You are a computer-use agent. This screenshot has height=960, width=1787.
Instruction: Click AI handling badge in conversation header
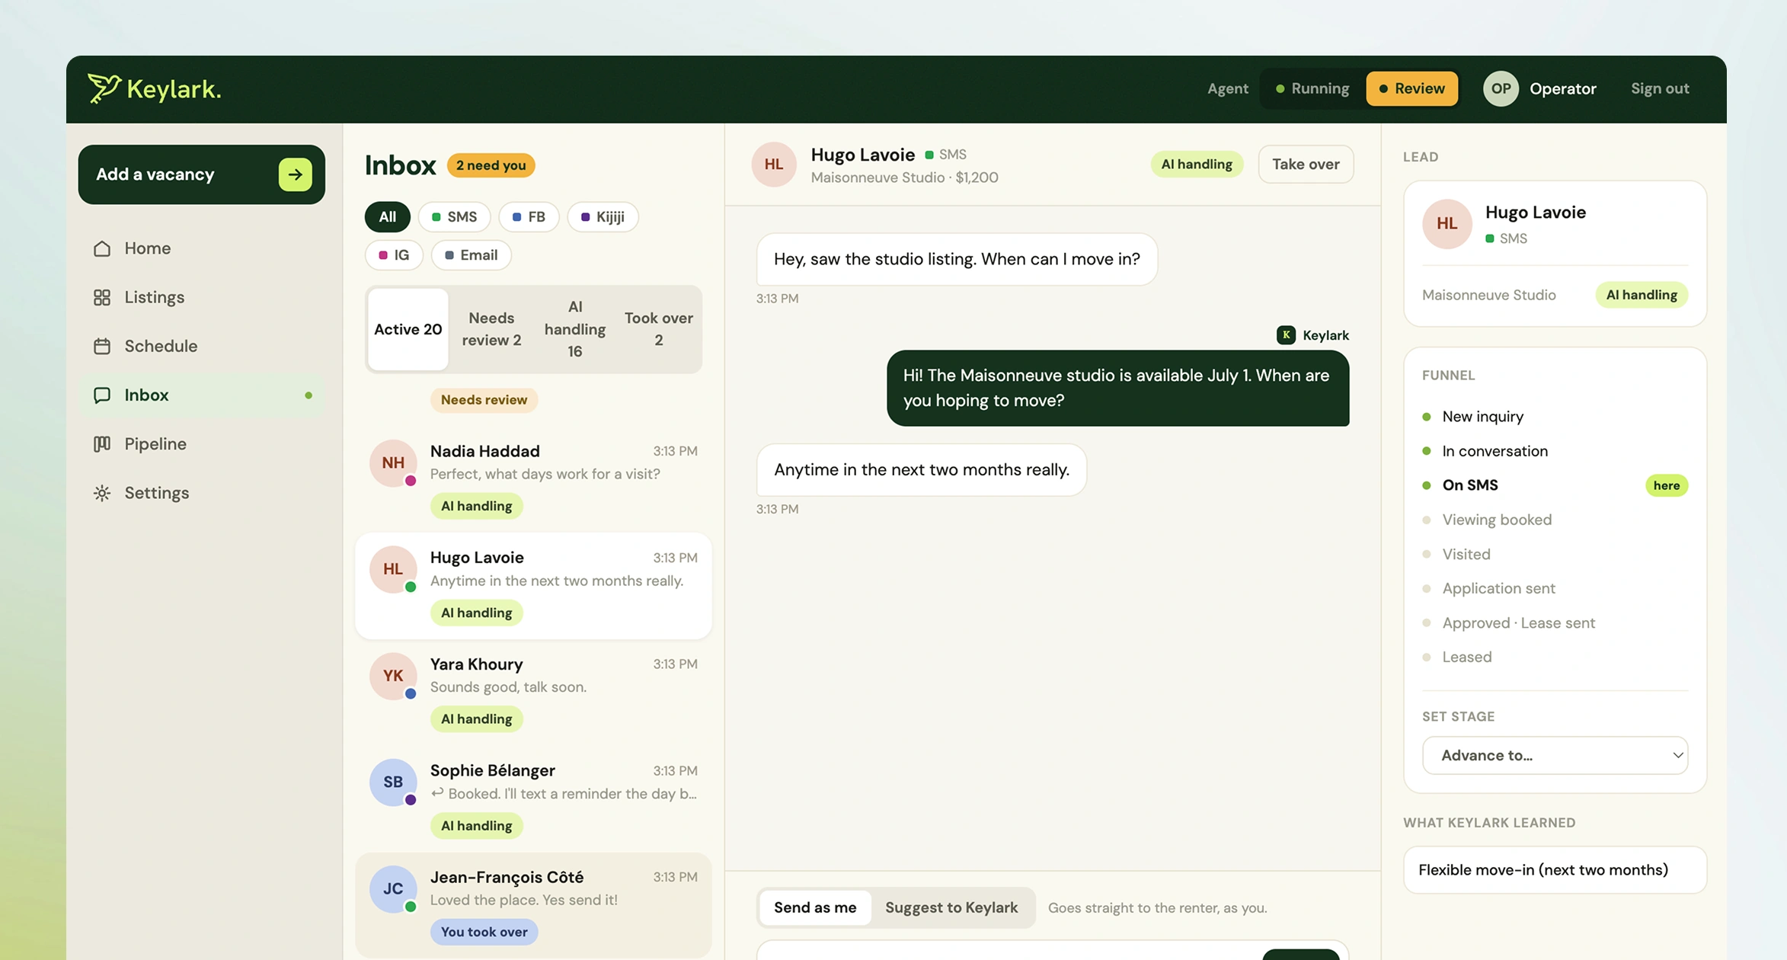[1197, 165]
